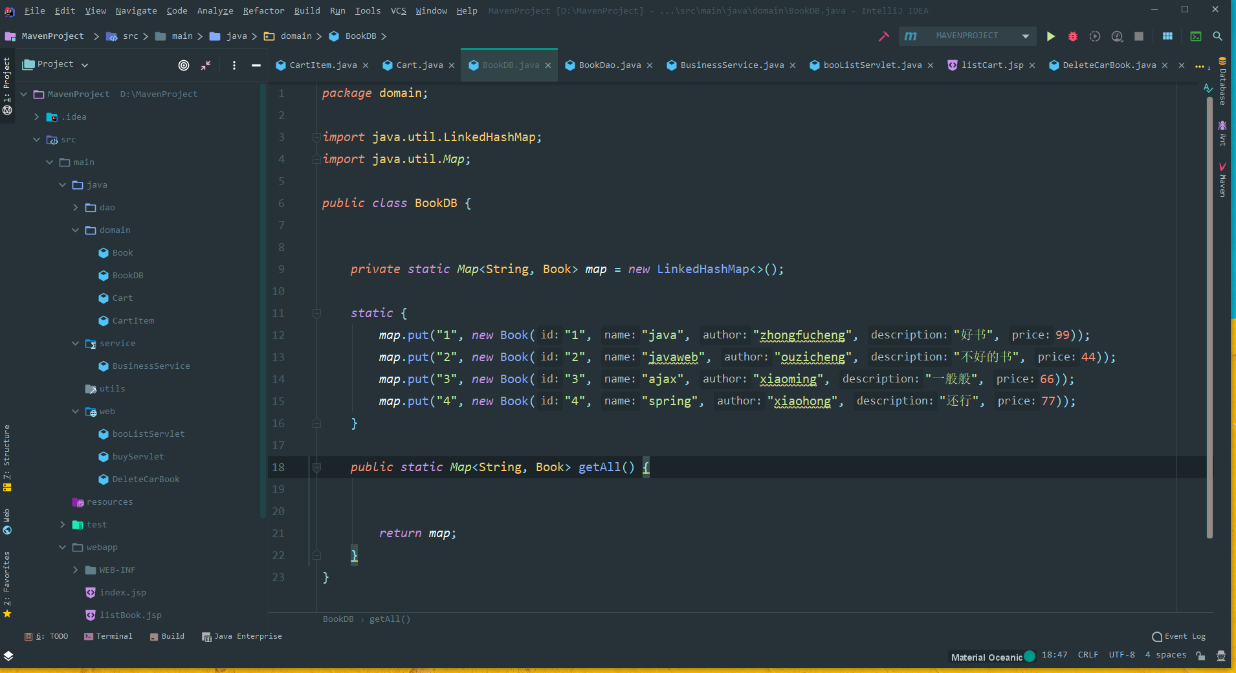Run the MAVENPROJECT configuration
The width and height of the screenshot is (1236, 673).
point(1051,36)
